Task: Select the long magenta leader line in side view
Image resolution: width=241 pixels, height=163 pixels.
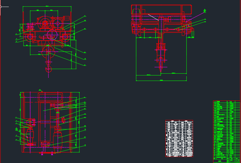Action: (x=195, y=17)
